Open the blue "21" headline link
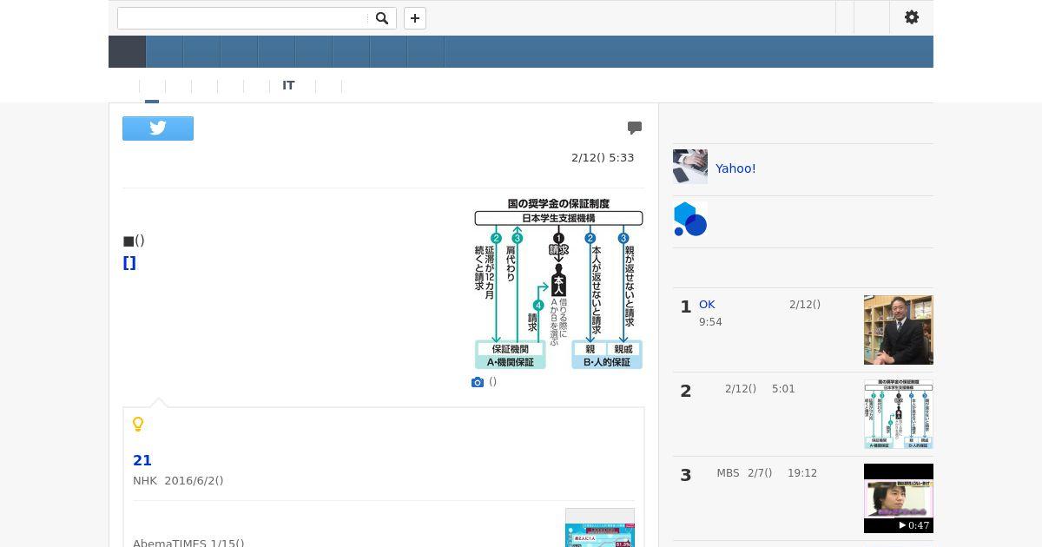Viewport: 1042px width, 547px height. tap(142, 460)
